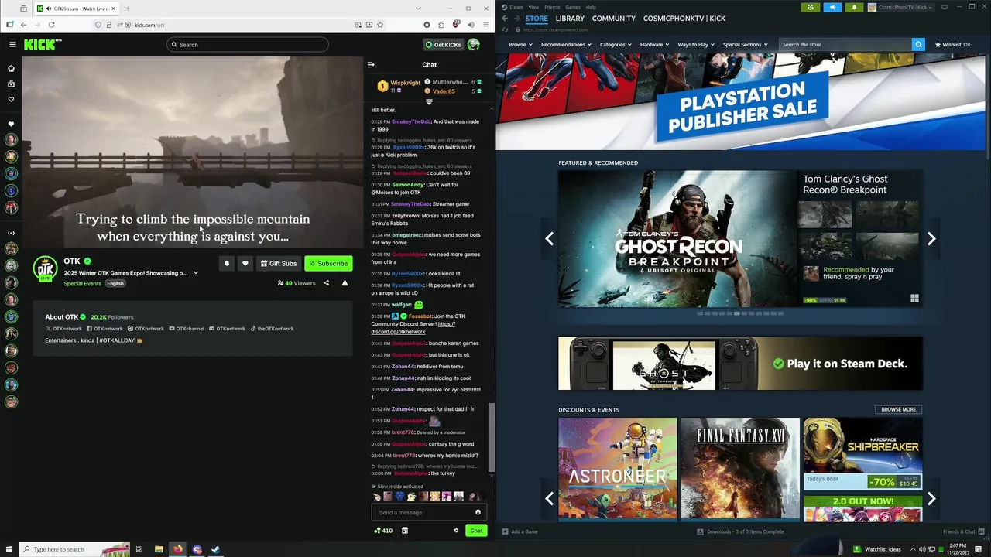Viewport: 991px width, 557px height.
Task: Click Add a Game in Steam
Action: tap(520, 531)
